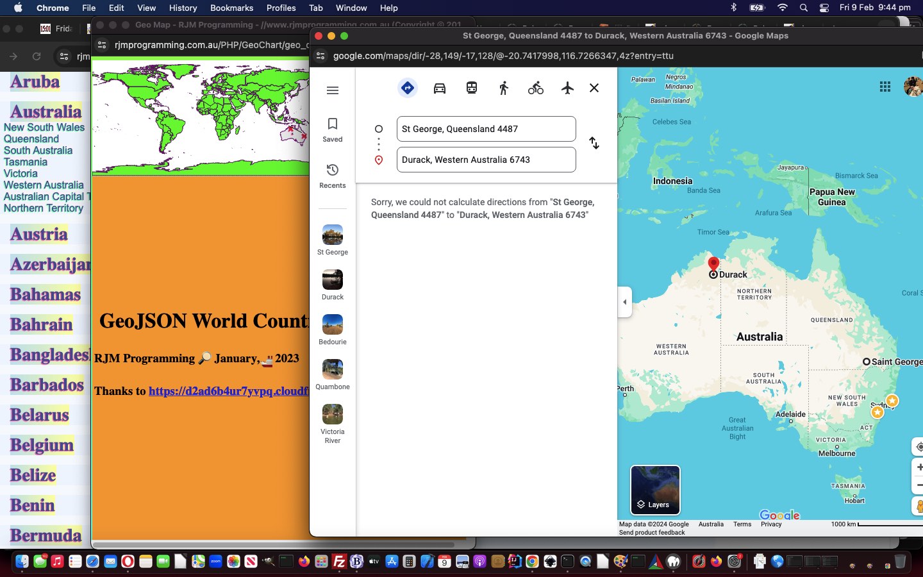
Task: Click Send product feedback
Action: point(652,533)
